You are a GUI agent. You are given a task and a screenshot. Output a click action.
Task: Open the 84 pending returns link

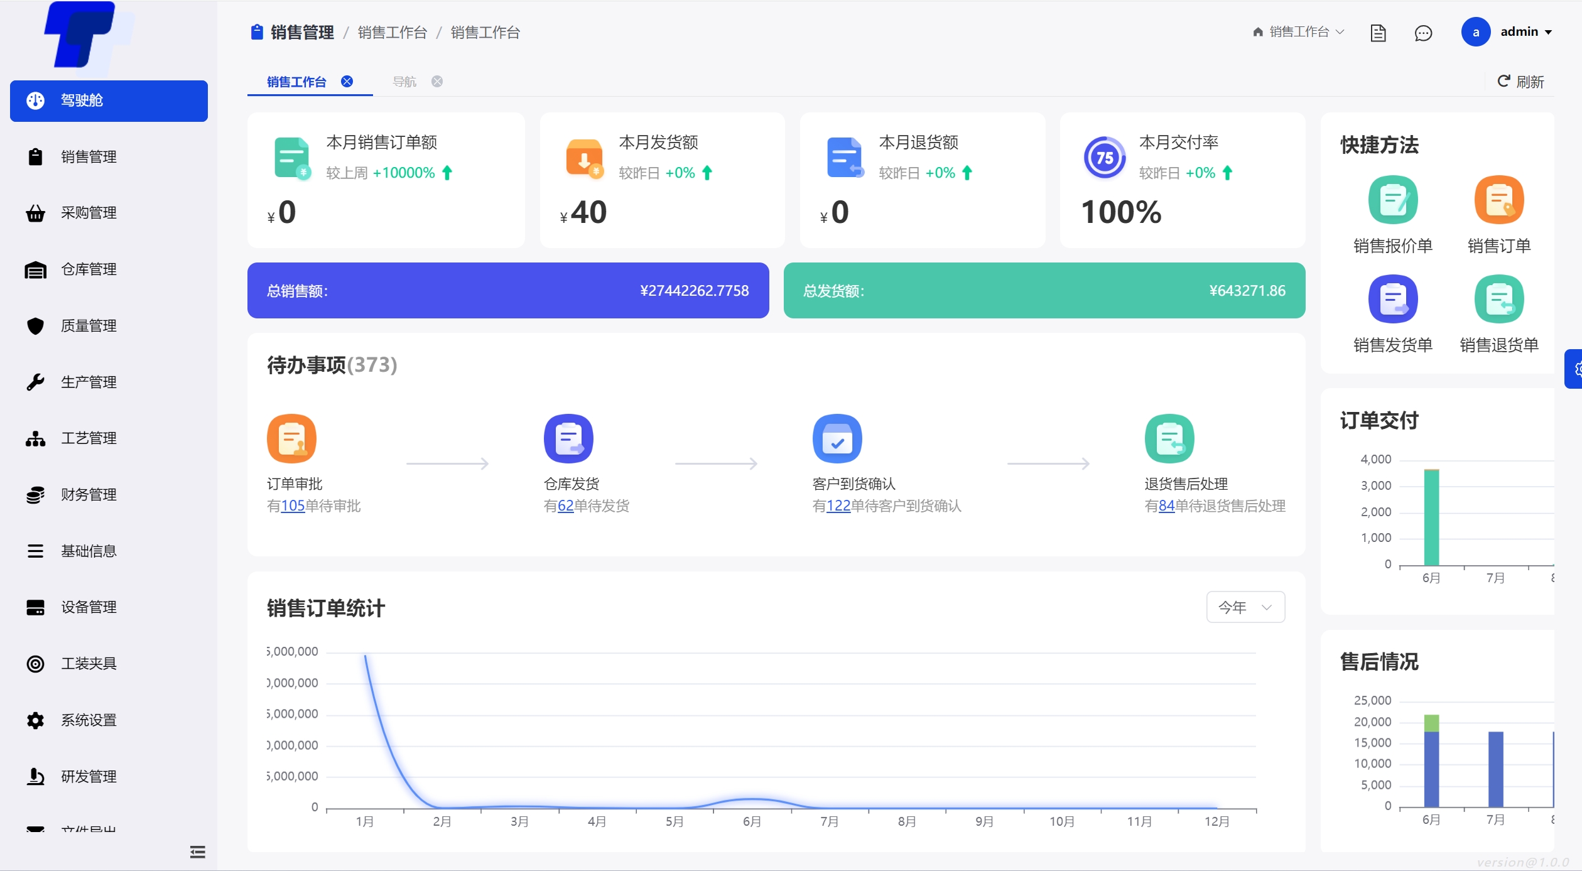[1167, 506]
